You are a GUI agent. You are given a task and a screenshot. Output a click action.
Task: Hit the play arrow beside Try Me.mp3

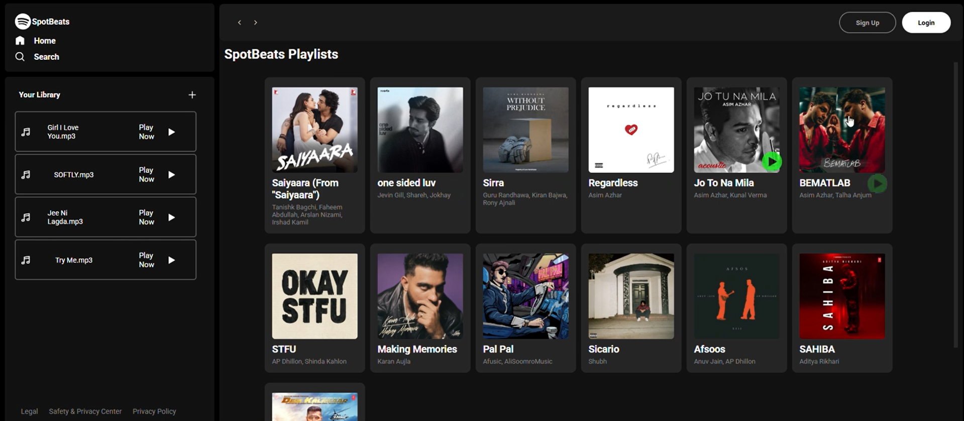coord(172,260)
